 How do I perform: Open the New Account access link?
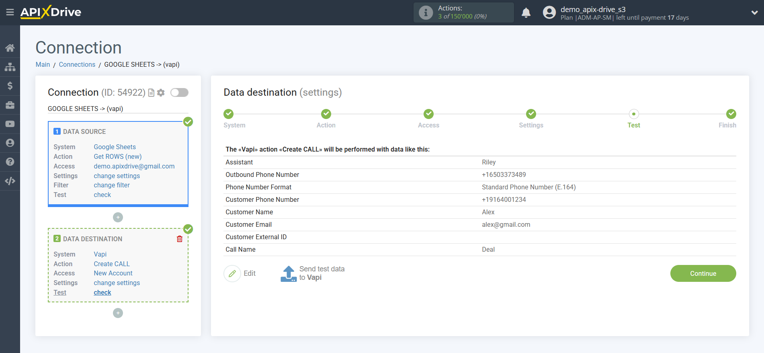tap(113, 273)
